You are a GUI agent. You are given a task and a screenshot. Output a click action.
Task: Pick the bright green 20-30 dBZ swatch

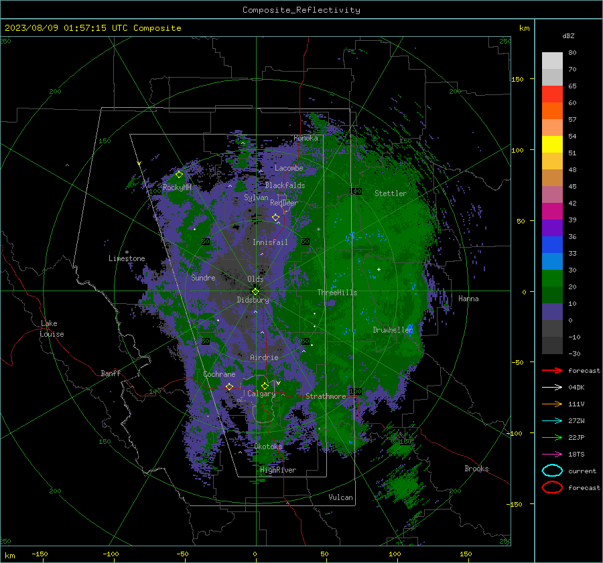[x=552, y=278]
